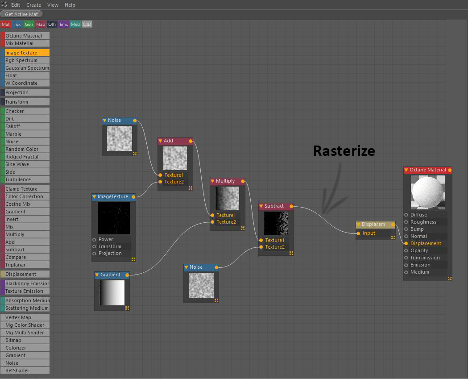Collapse the Add node
The height and width of the screenshot is (379, 468).
[160, 141]
